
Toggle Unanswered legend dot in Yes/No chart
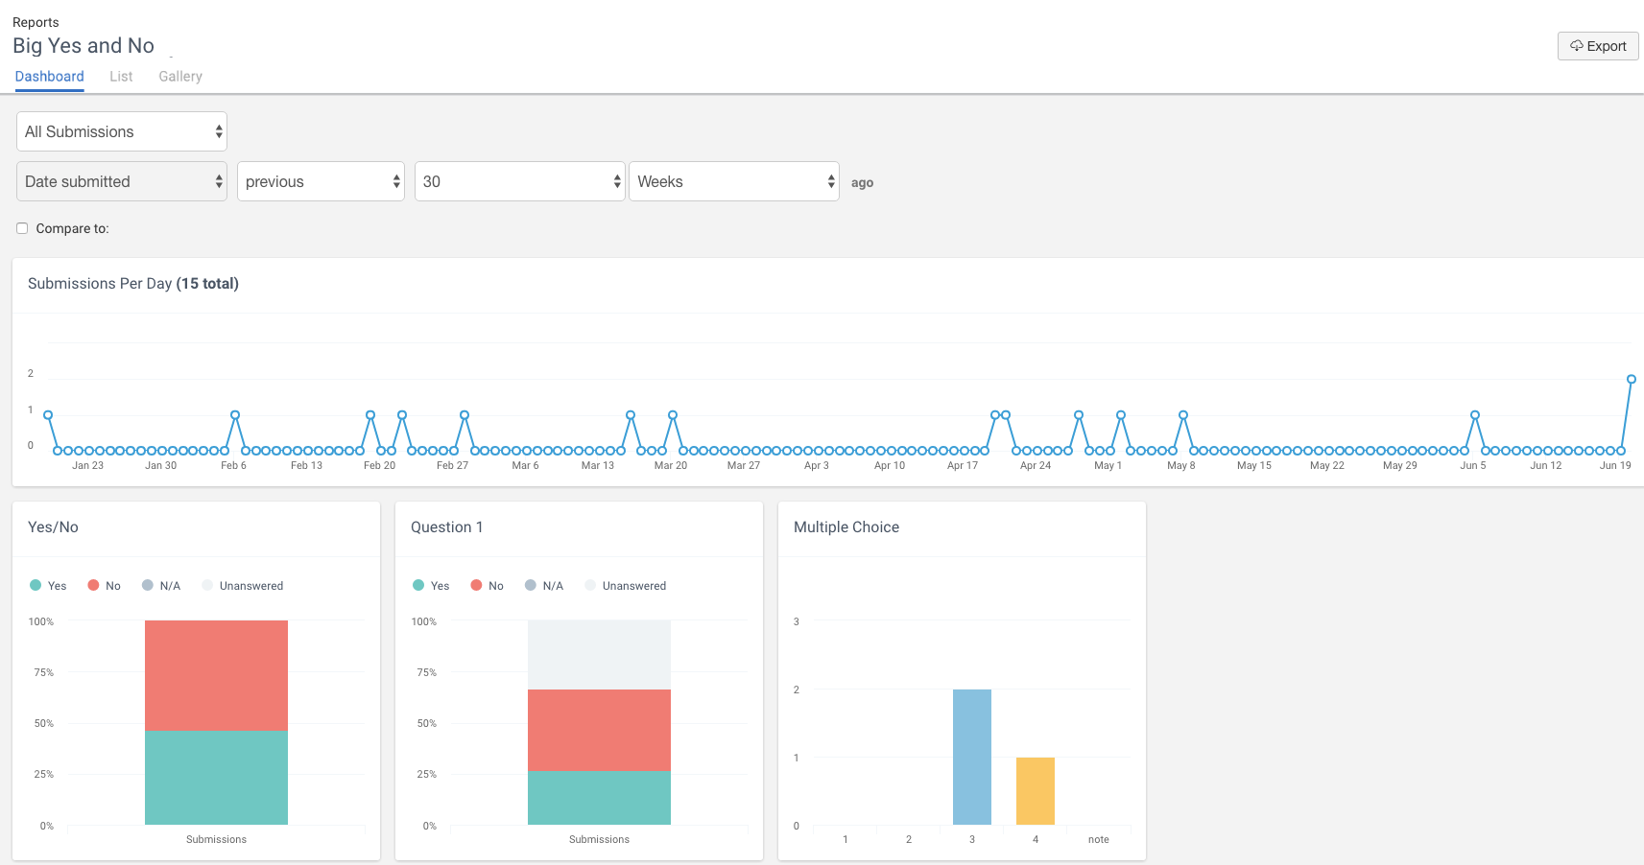(207, 585)
